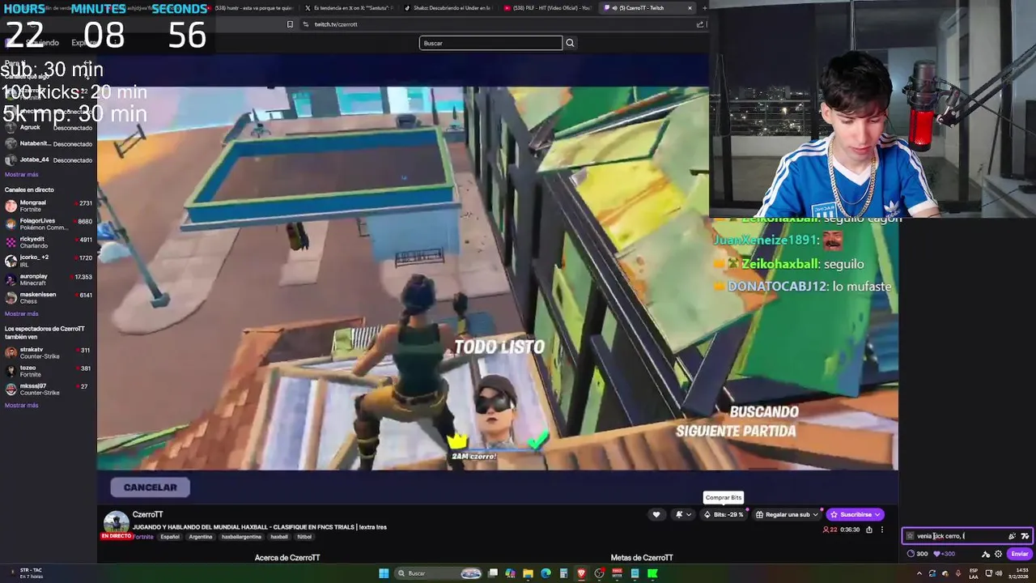The width and height of the screenshot is (1036, 583).
Task: Open the CzerroTT channel avatar
Action: pos(116,524)
